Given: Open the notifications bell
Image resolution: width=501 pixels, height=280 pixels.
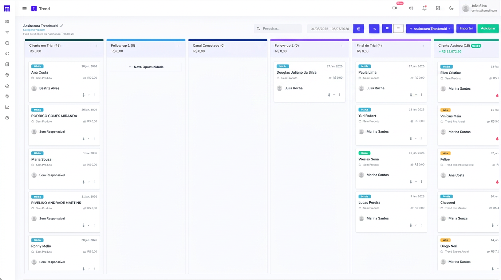Looking at the screenshot, I should 425,8.
